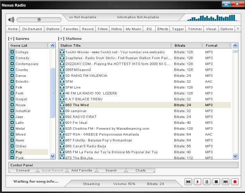The image size is (245, 193).
Task: Select station 48 FM LA RADIO 100 LOZERE
Action: pos(145,93)
